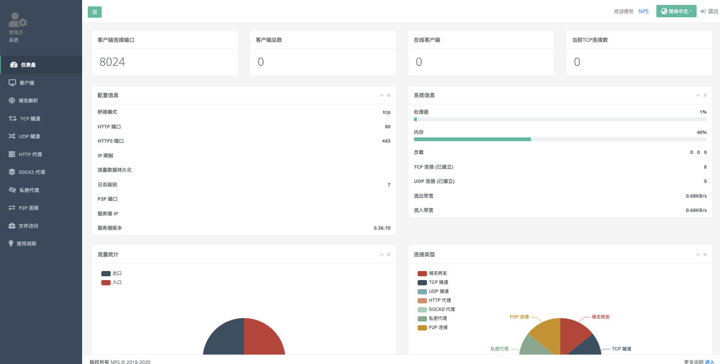Close the 流量统计 panel
The width and height of the screenshot is (720, 364).
389,255
